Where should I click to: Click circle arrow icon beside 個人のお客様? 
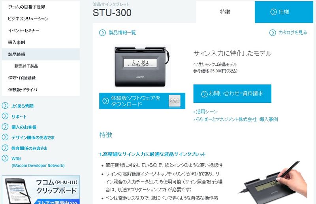[5, 127]
